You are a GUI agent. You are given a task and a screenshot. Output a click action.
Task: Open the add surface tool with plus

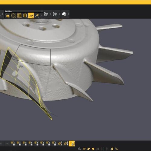coord(64,14)
